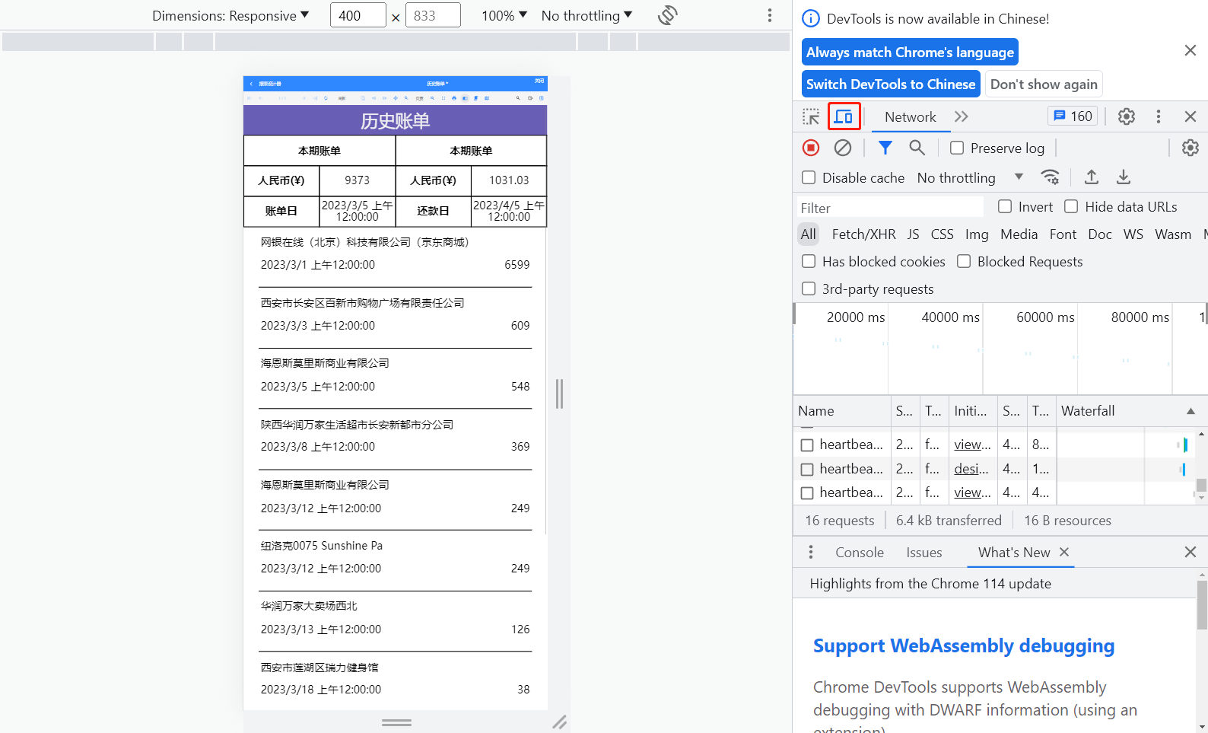Click the network Filter text field

(x=890, y=208)
